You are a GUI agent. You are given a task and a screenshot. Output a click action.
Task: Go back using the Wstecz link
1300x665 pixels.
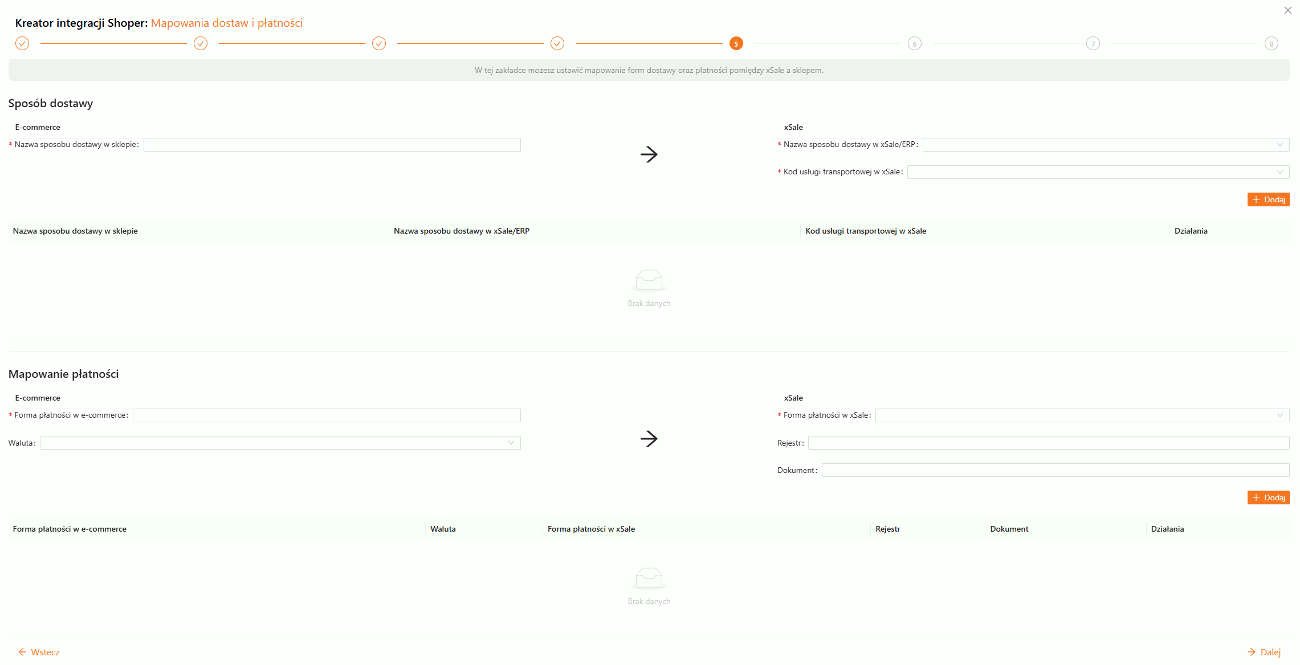pyautogui.click(x=39, y=652)
